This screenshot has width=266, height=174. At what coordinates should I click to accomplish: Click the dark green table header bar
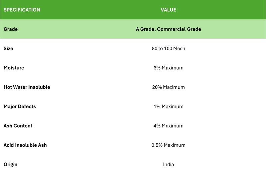coord(133,10)
